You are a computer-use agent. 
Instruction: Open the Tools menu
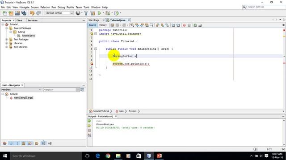(86, 7)
